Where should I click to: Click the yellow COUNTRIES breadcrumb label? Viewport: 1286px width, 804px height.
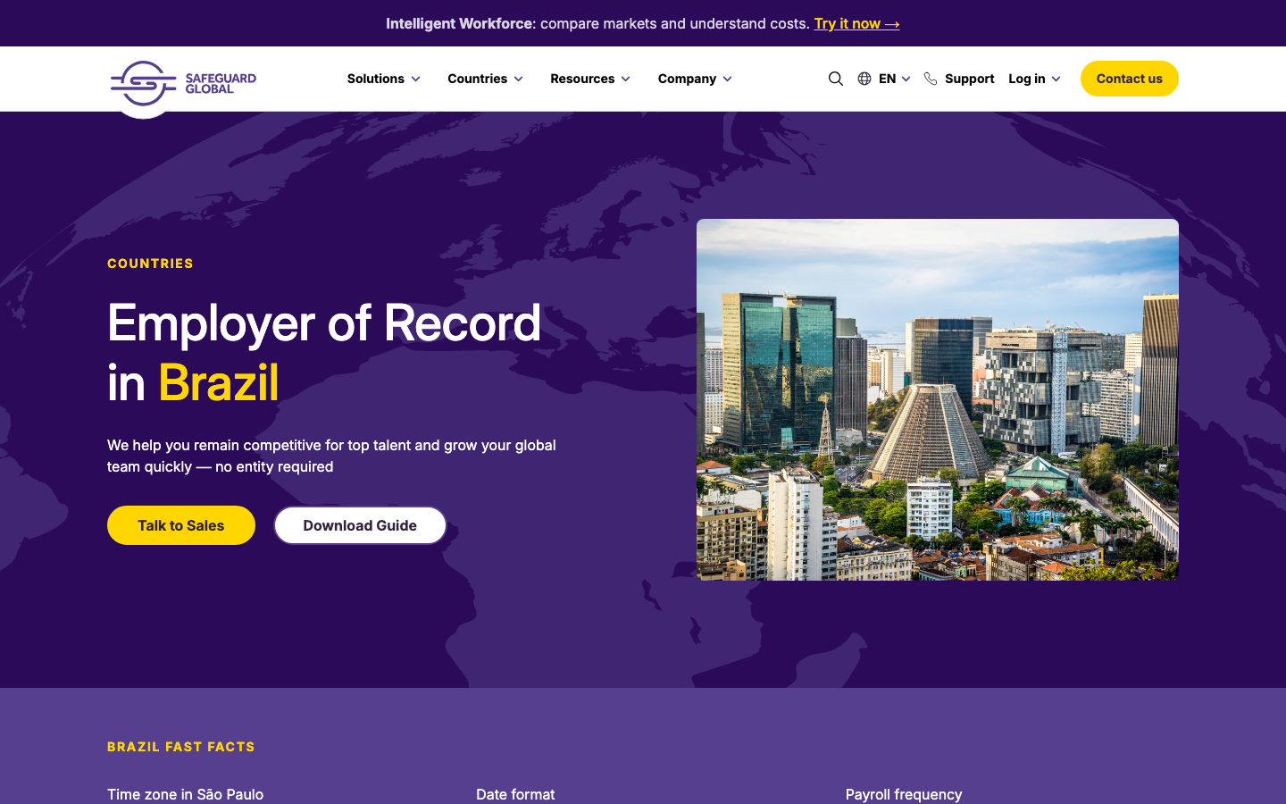150,264
